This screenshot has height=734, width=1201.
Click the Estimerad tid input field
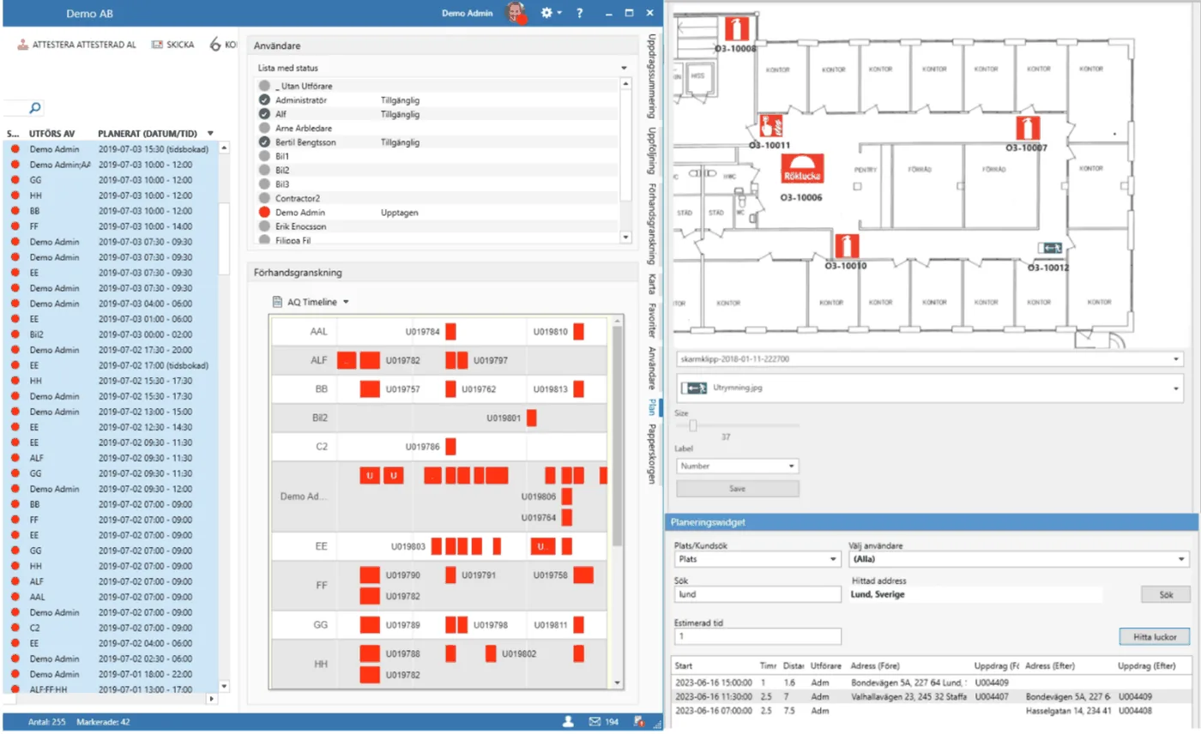758,636
